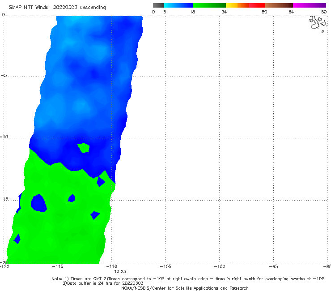Select the cyan-to-blue 5–18 color bar segment
This screenshot has height=291, width=331.
coord(178,5)
